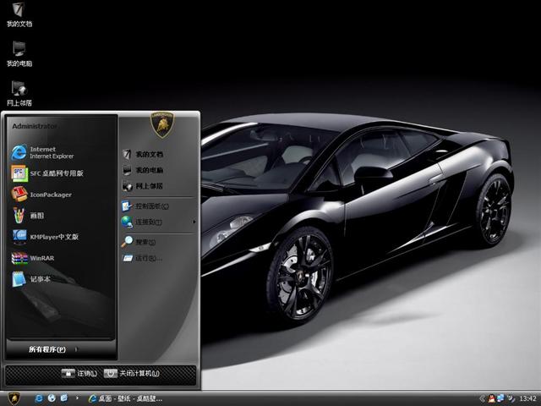The image size is (541, 406).
Task: Expand quick launch overflow chevron
Action: (x=78, y=398)
